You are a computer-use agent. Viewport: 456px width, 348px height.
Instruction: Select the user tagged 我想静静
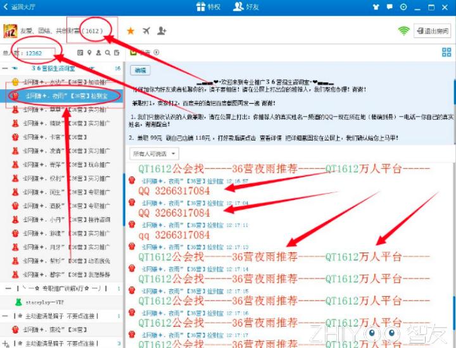(x=61, y=275)
